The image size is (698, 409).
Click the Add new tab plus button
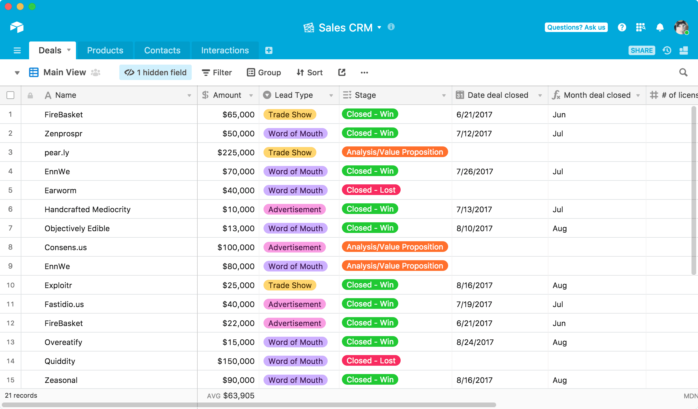point(269,50)
